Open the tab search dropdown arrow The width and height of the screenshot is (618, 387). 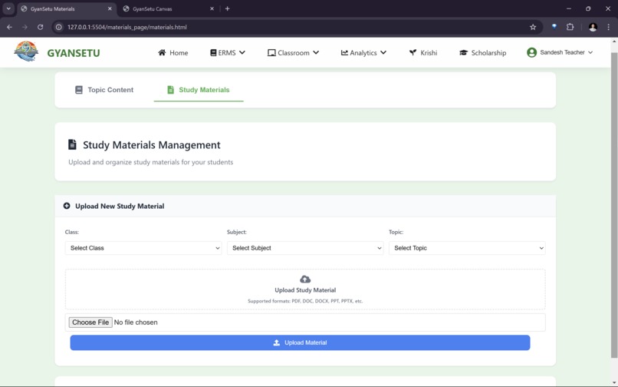pyautogui.click(x=8, y=8)
